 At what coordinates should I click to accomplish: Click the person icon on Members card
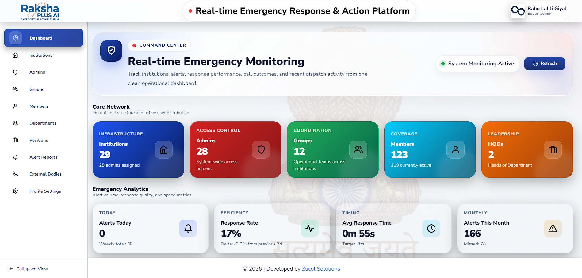[x=455, y=150]
